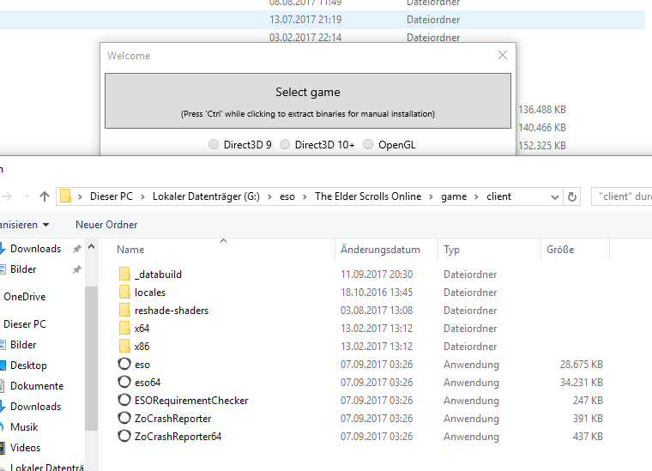This screenshot has height=471, width=652.
Task: Choose the OpenGL radio option
Action: click(x=368, y=145)
